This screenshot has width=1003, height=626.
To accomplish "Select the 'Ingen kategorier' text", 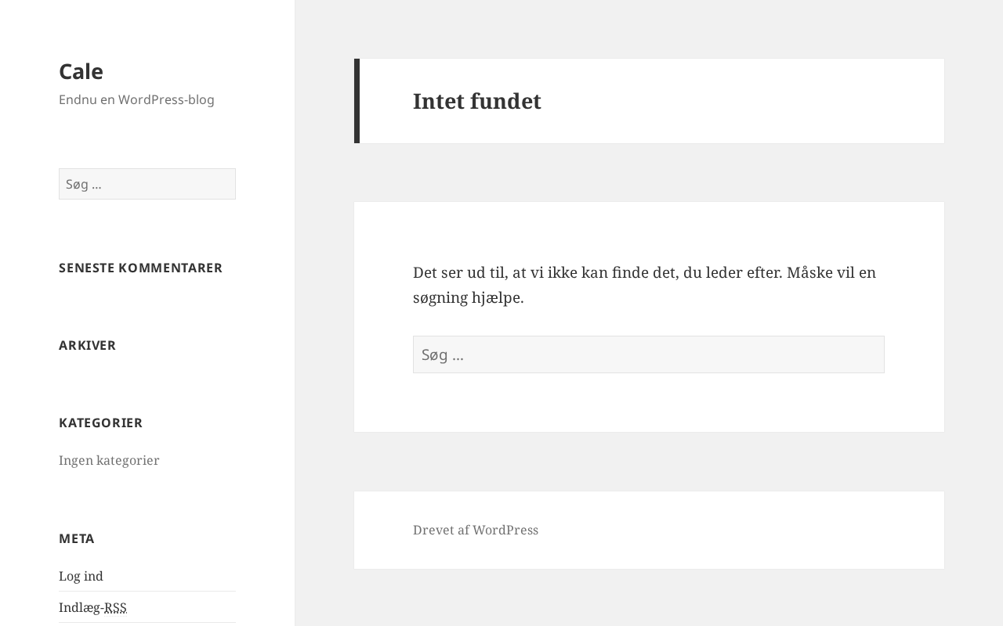I will coord(109,460).
